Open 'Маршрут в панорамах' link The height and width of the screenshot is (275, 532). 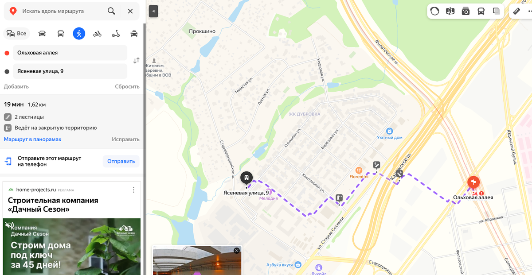coord(33,139)
